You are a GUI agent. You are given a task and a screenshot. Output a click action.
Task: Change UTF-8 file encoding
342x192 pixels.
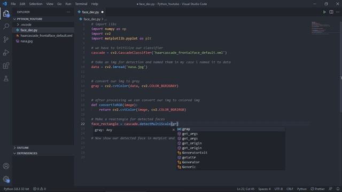tap(278, 189)
